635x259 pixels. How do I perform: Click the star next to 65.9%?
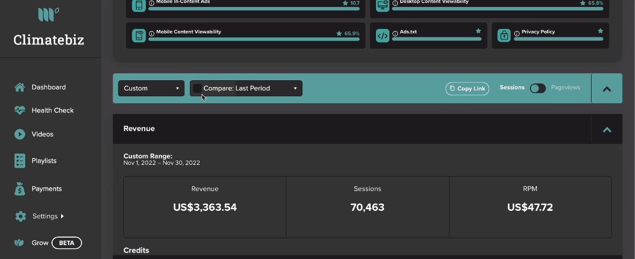(x=339, y=34)
